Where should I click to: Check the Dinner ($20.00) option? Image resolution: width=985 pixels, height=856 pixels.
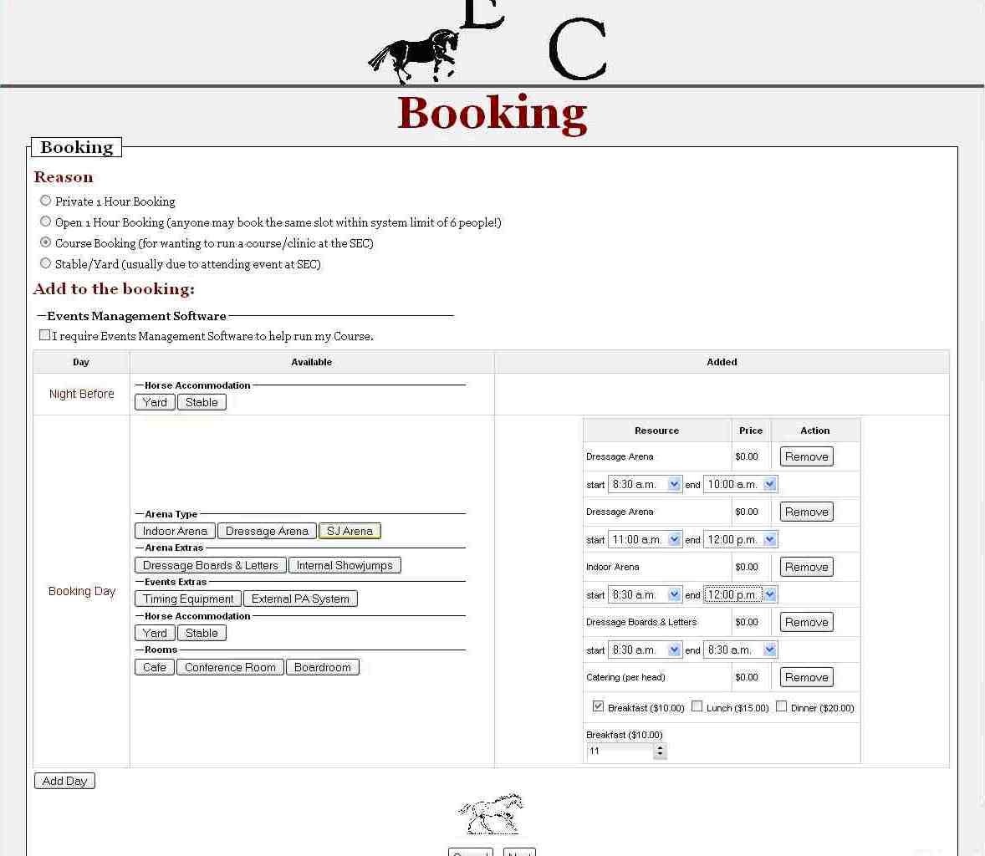click(x=781, y=706)
